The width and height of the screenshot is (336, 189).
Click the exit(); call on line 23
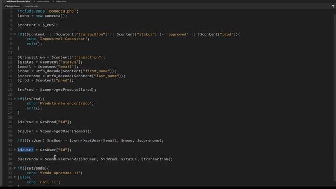pyautogui.click(x=35, y=108)
